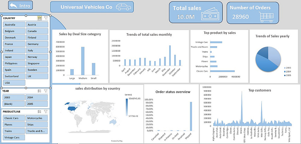Click the 'Top customers' chart title
The image size is (301, 144).
(x=260, y=90)
